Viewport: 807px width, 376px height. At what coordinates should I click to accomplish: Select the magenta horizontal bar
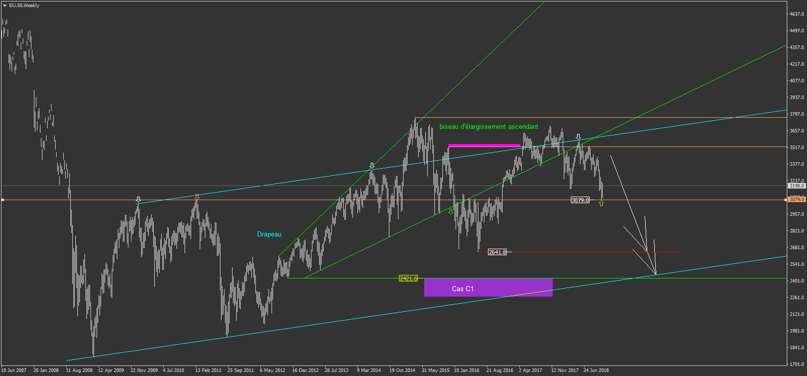tap(484, 146)
